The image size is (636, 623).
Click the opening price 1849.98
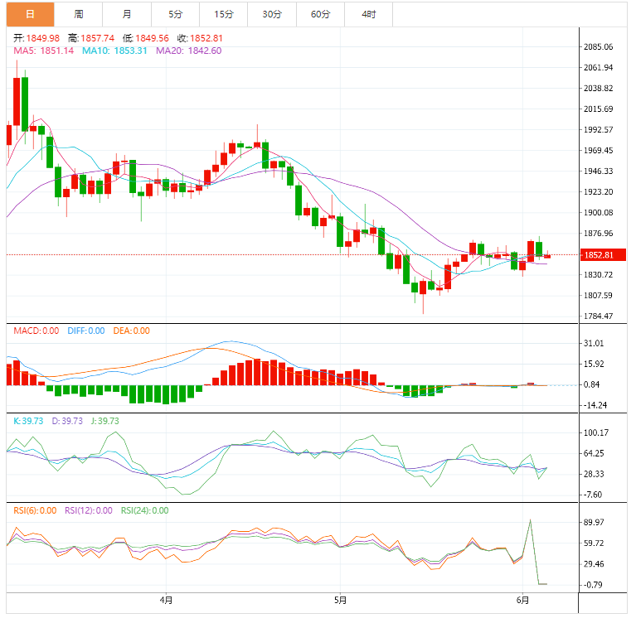[42, 38]
